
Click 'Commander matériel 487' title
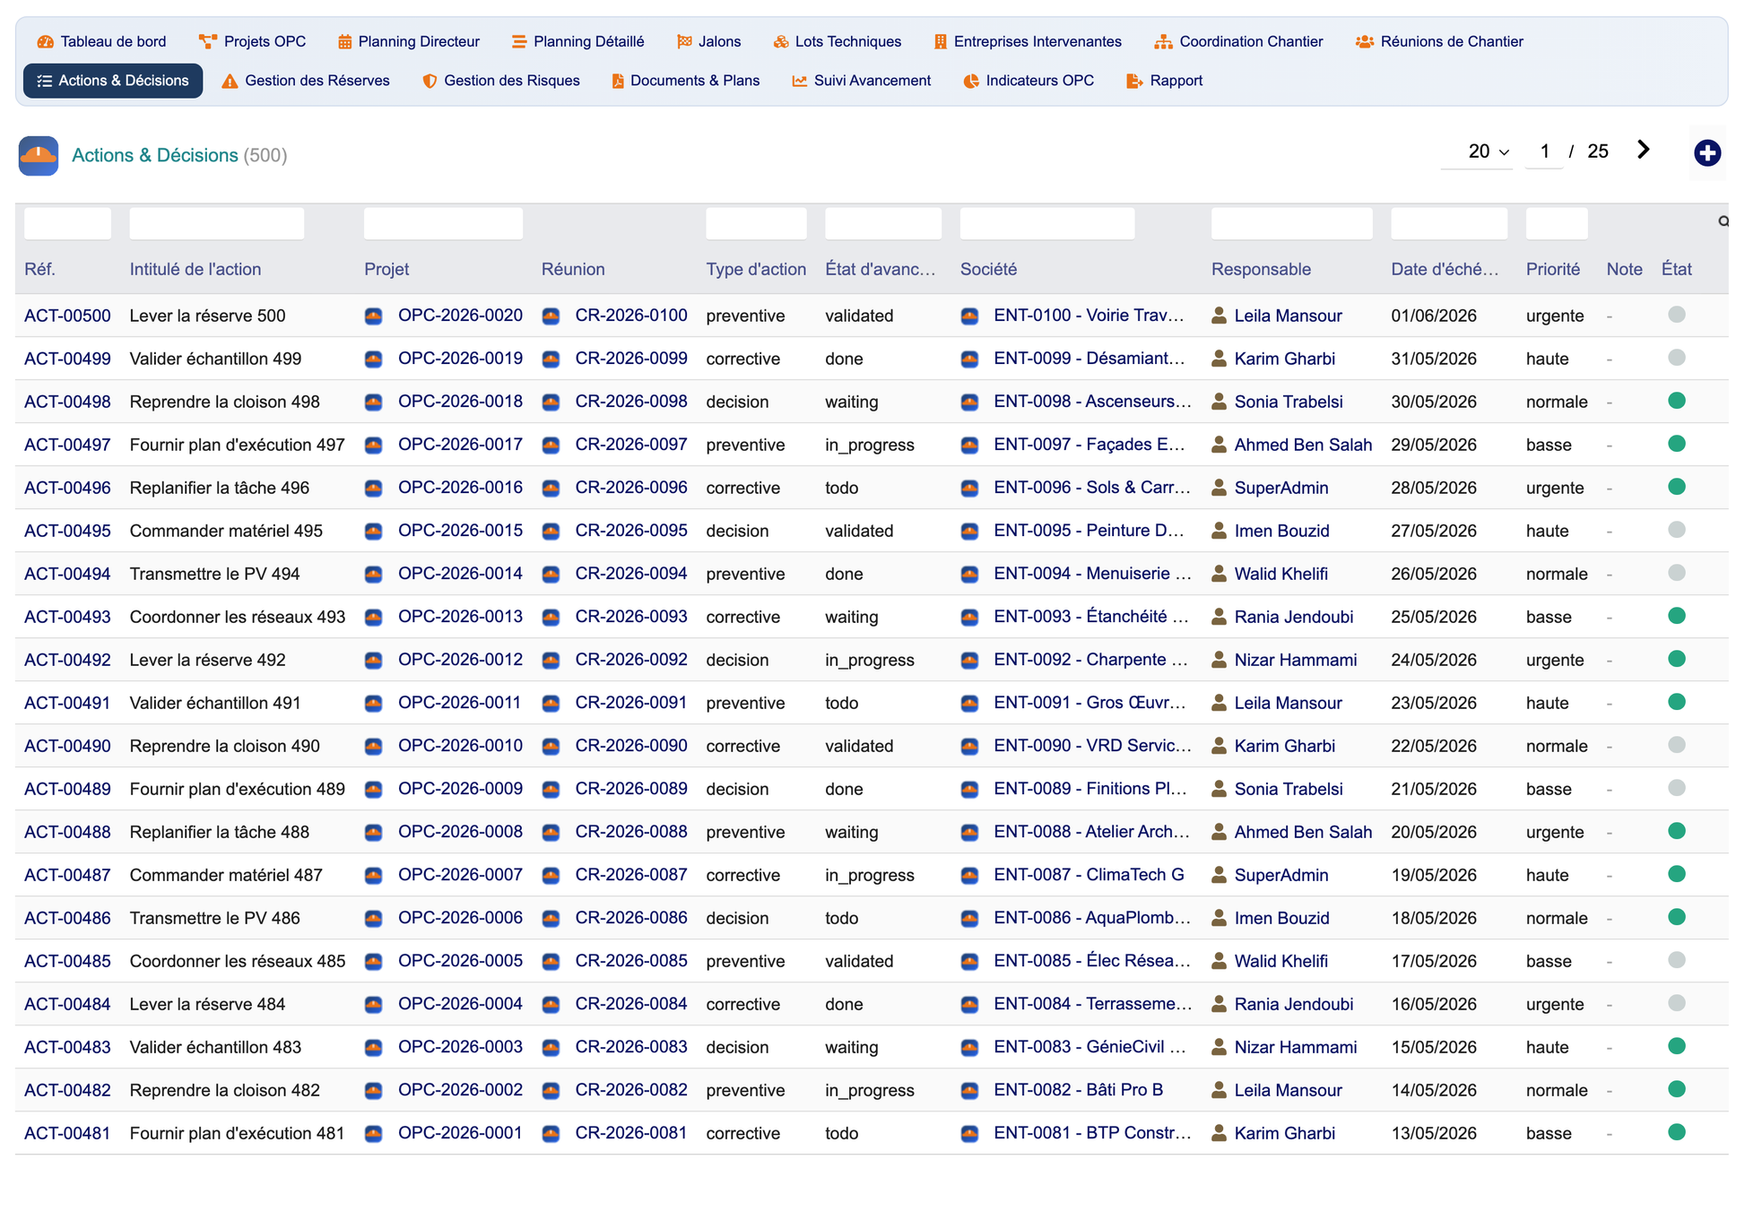pyautogui.click(x=226, y=875)
